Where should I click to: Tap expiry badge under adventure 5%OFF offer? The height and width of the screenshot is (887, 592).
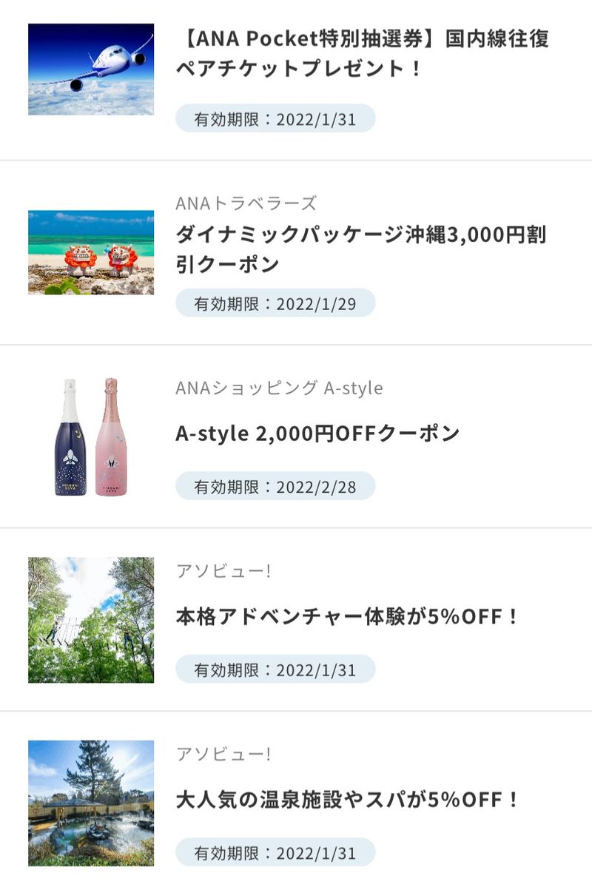275,670
